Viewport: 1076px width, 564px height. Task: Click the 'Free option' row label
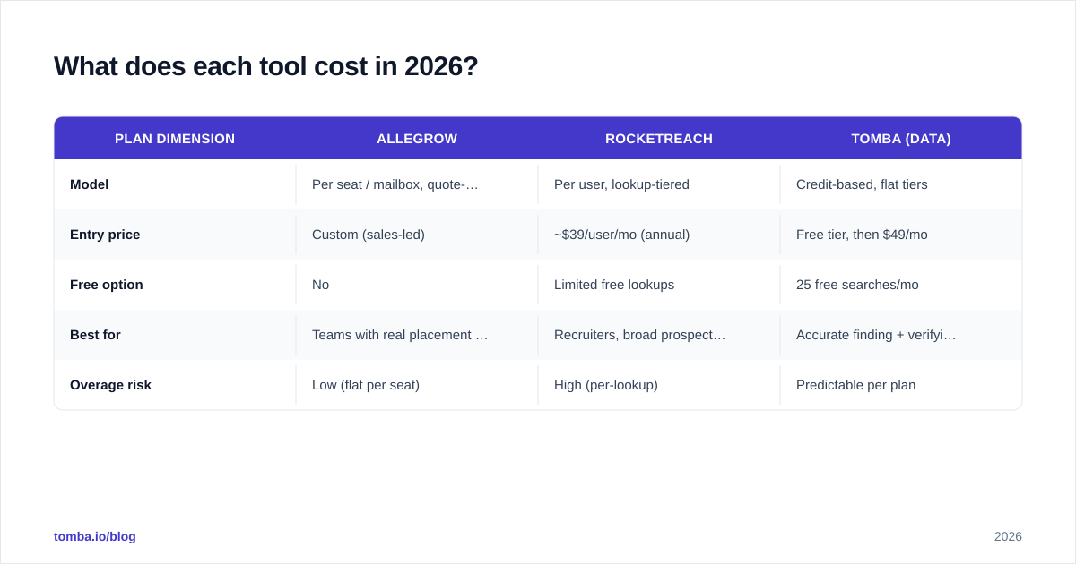[x=107, y=285]
